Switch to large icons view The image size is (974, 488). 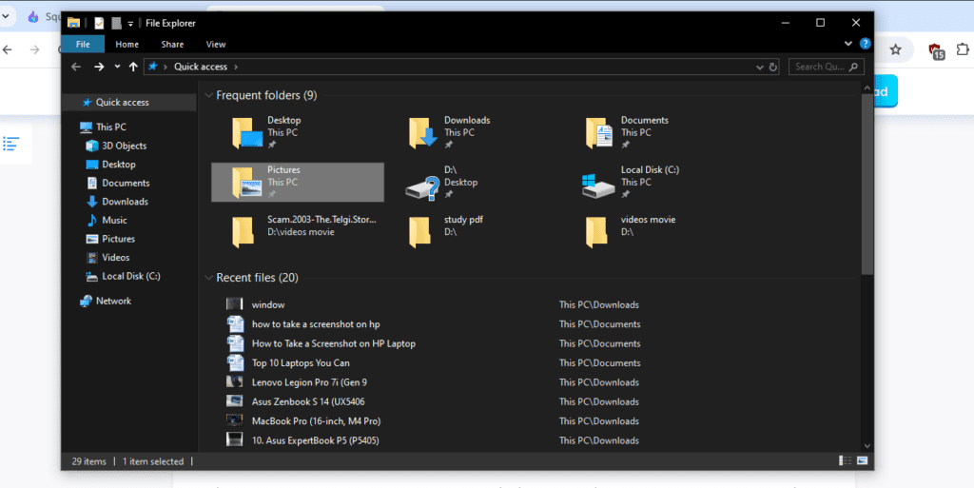pos(863,461)
